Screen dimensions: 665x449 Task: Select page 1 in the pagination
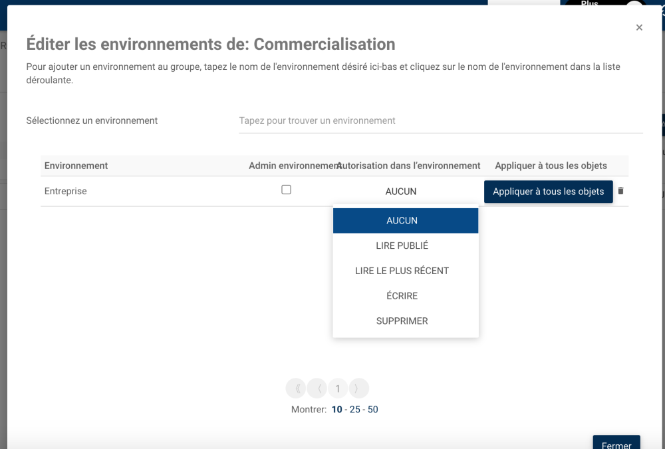338,388
